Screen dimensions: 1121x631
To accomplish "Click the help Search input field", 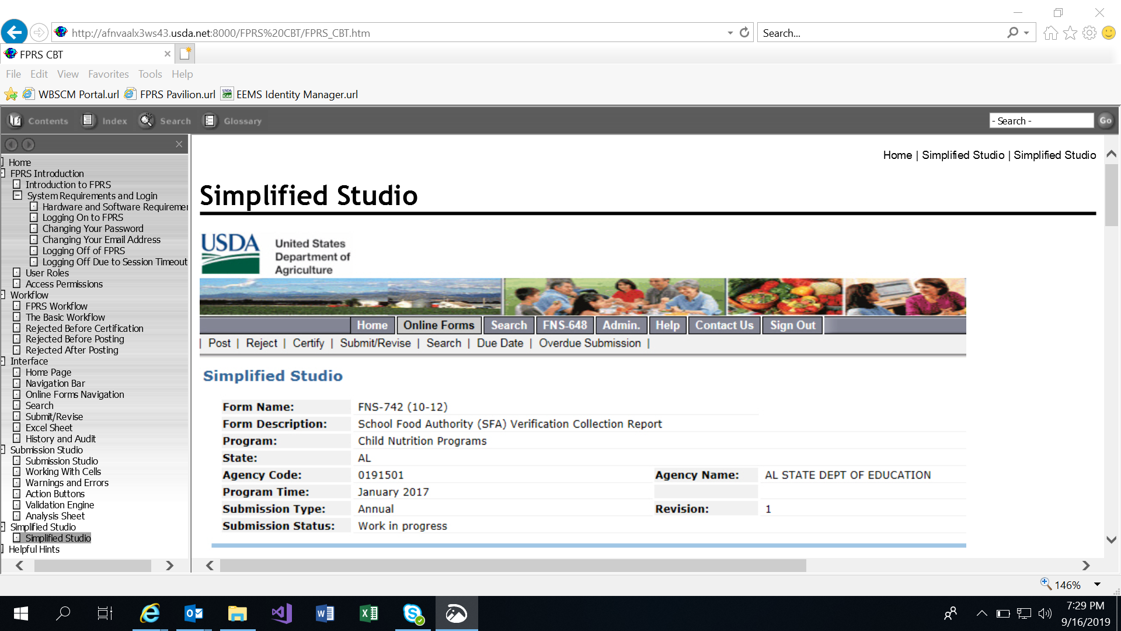I will click(1041, 120).
